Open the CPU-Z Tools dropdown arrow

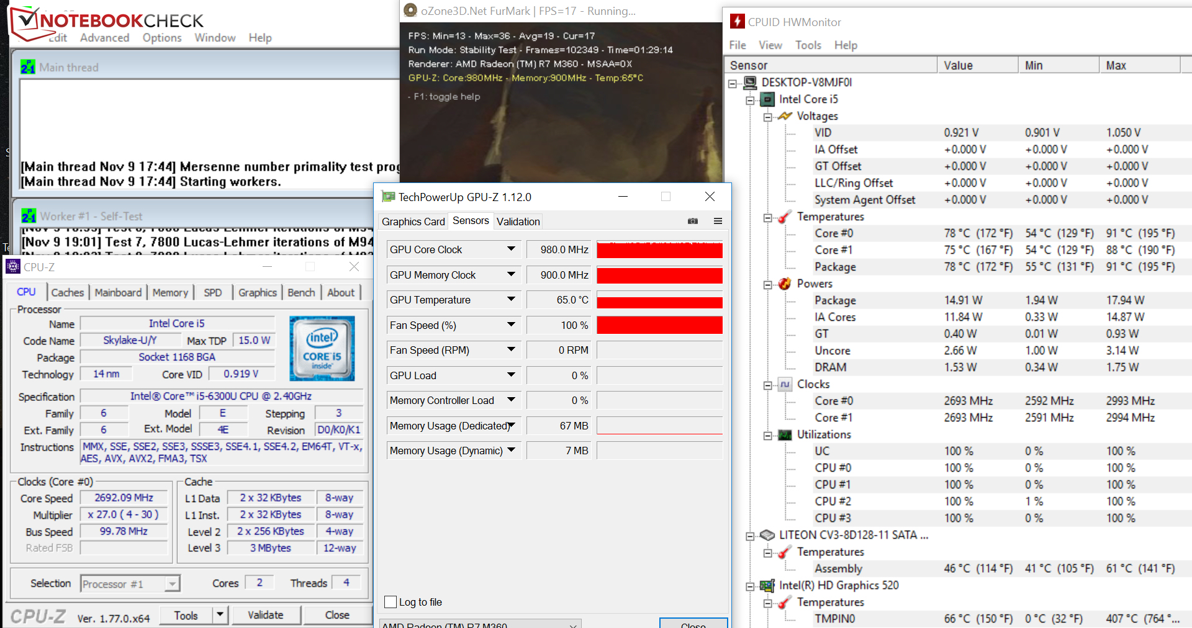tap(220, 615)
